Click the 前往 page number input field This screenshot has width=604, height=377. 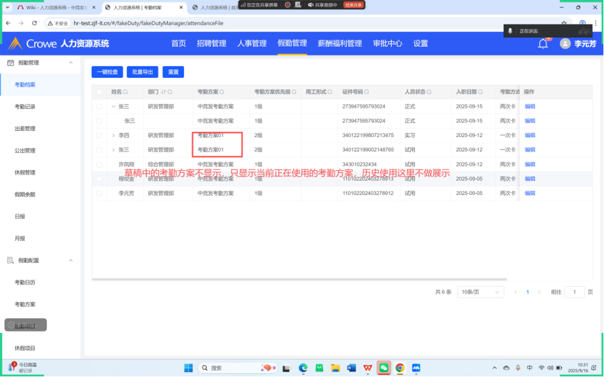[x=574, y=292]
